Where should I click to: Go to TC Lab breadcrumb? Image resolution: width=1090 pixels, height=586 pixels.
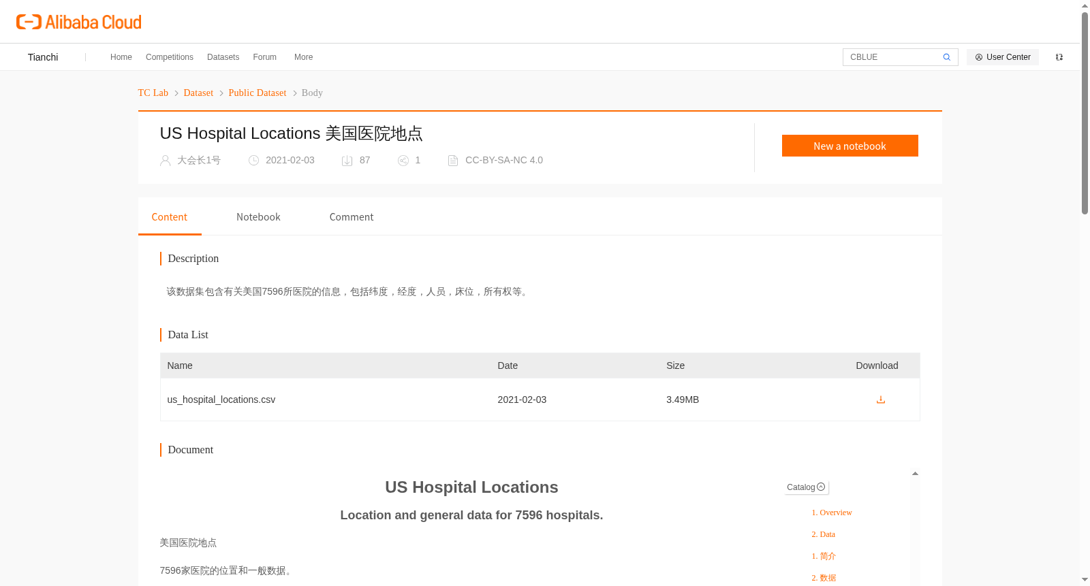153,93
